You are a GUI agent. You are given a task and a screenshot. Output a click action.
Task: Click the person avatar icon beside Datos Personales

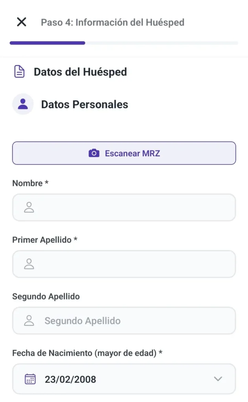tap(23, 104)
